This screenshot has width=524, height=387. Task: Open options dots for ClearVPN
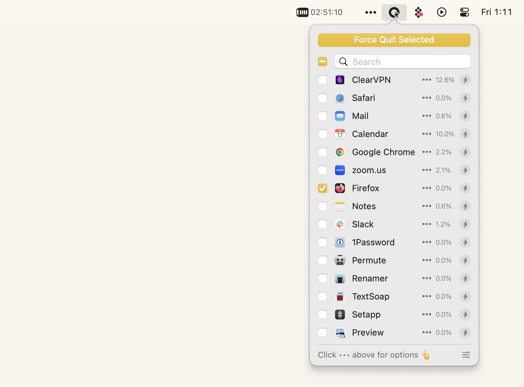coord(427,80)
